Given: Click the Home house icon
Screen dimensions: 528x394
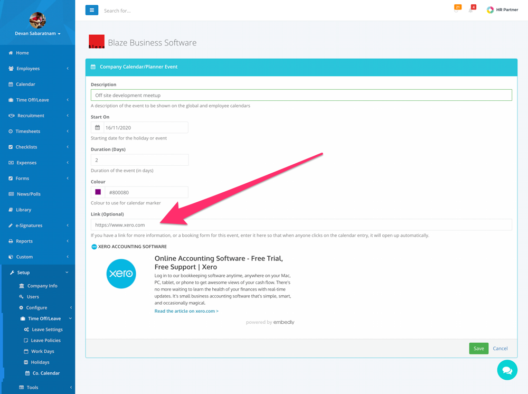Looking at the screenshot, I should 11,53.
